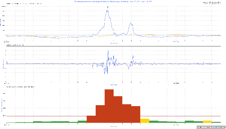Select the second smaller peak in top chart
The width and height of the screenshot is (226, 129).
click(x=131, y=24)
